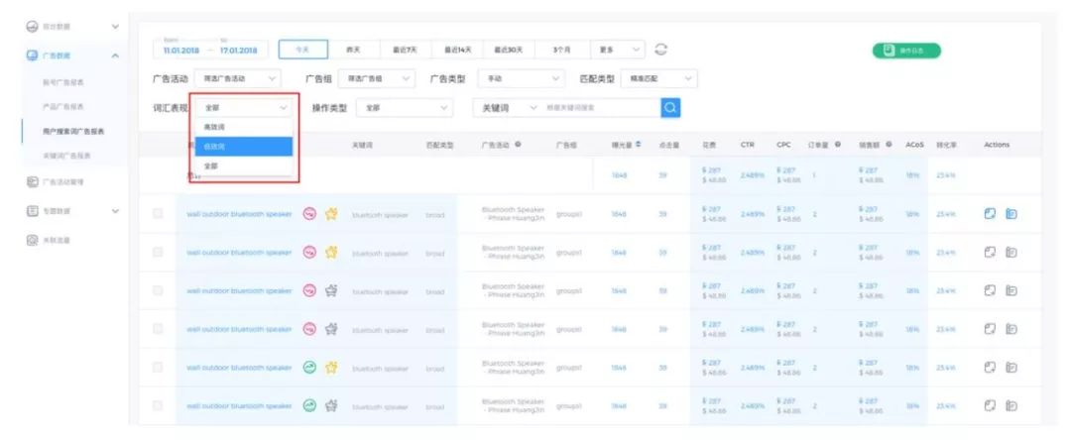Click the sort arrows on the 曝光量 column

coord(638,145)
